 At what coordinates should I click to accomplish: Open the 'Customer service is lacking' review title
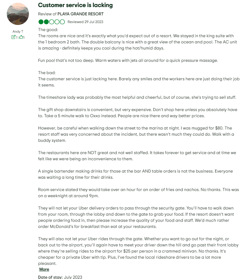[75, 5]
